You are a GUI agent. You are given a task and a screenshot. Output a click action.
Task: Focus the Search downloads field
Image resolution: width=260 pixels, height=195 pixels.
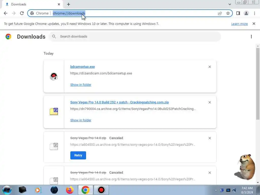pos(135,37)
